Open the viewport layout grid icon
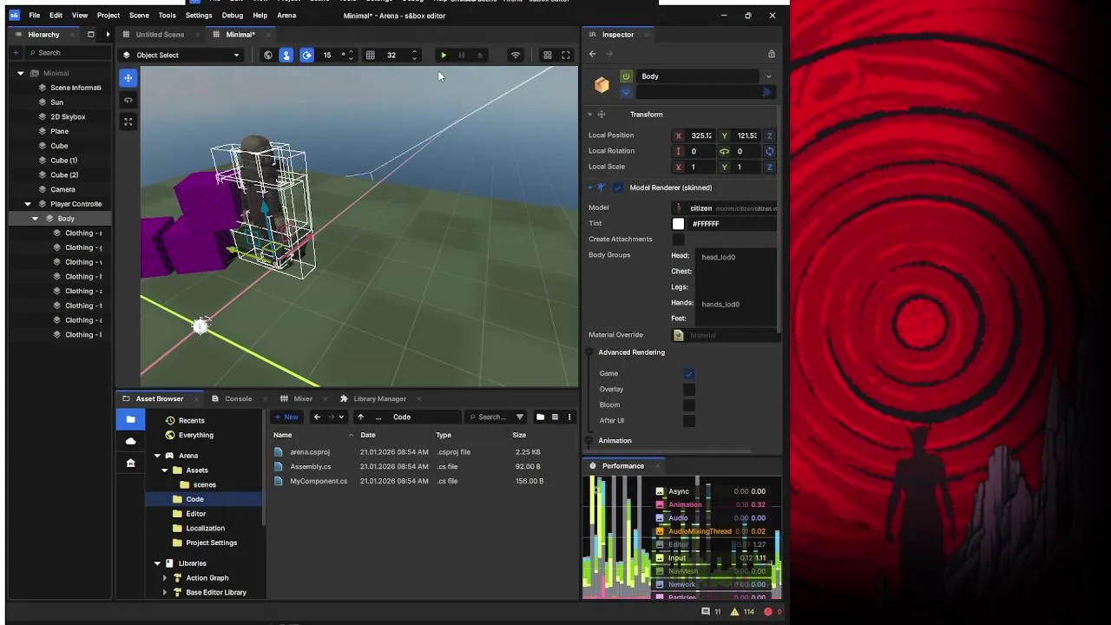Image resolution: width=1111 pixels, height=625 pixels. [x=548, y=55]
